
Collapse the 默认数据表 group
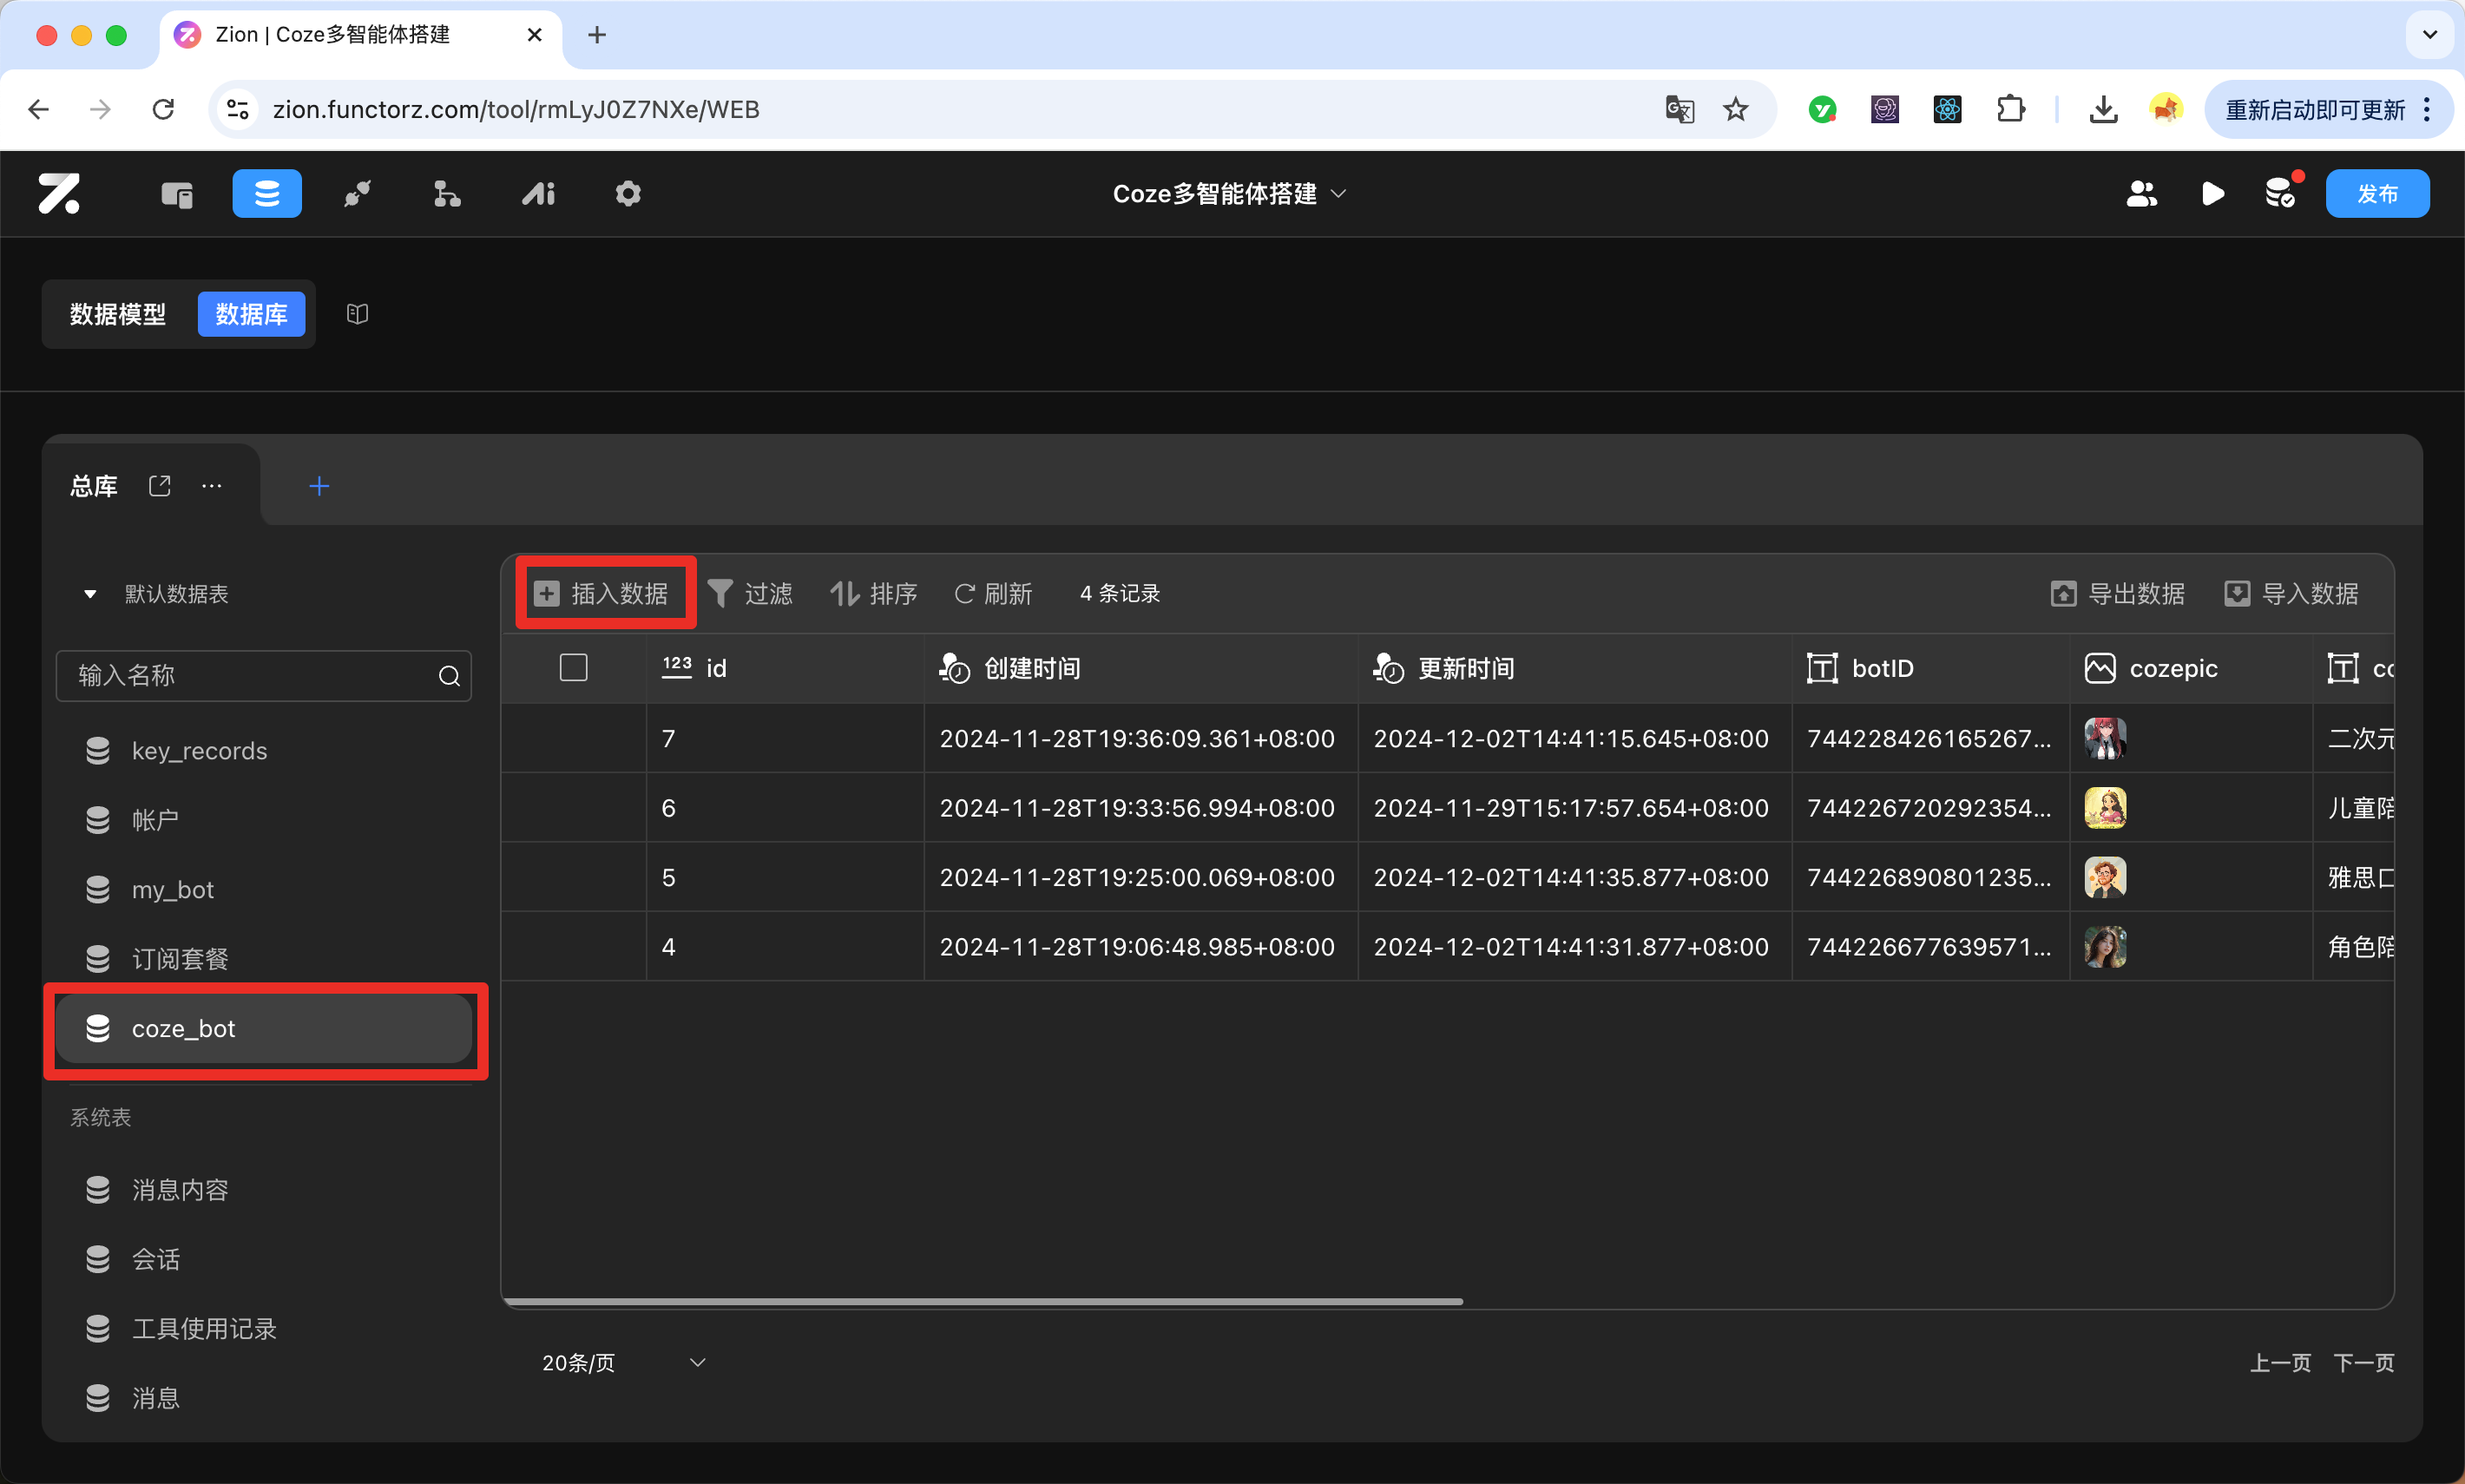pos(90,594)
